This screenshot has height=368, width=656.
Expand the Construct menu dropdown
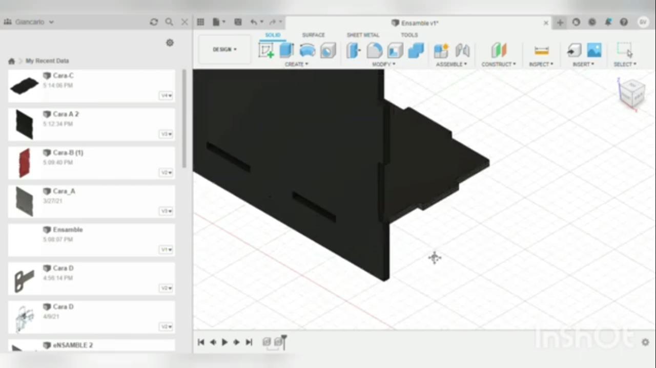(499, 64)
